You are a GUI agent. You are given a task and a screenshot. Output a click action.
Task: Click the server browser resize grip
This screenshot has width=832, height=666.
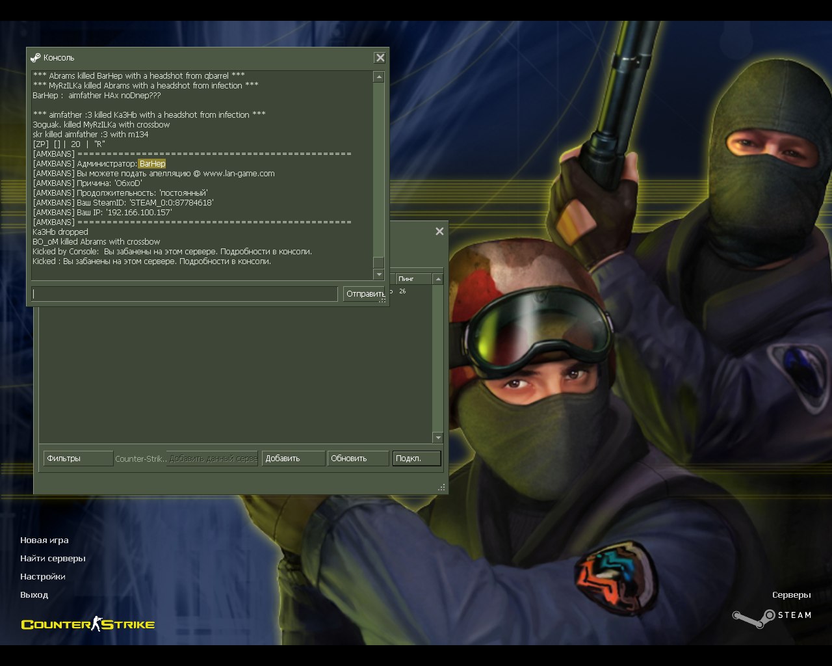(x=442, y=487)
